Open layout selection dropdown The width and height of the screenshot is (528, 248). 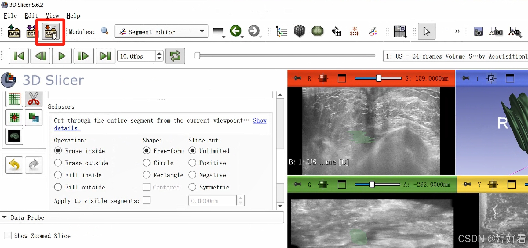(x=400, y=31)
